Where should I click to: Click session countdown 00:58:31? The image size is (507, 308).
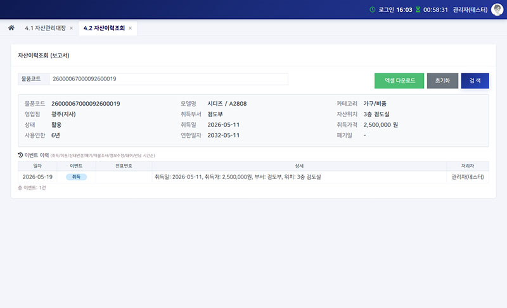[435, 9]
